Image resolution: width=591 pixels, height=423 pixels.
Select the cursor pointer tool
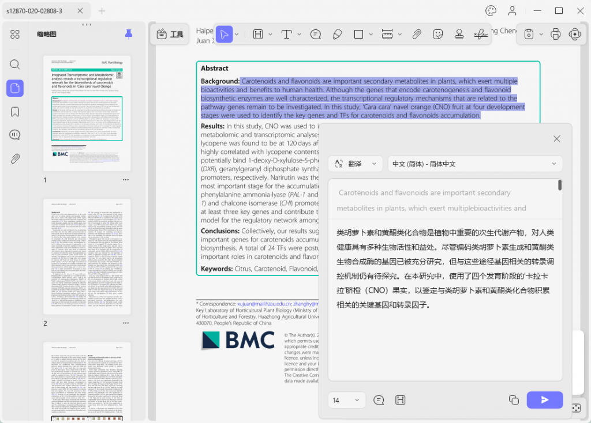(x=224, y=34)
